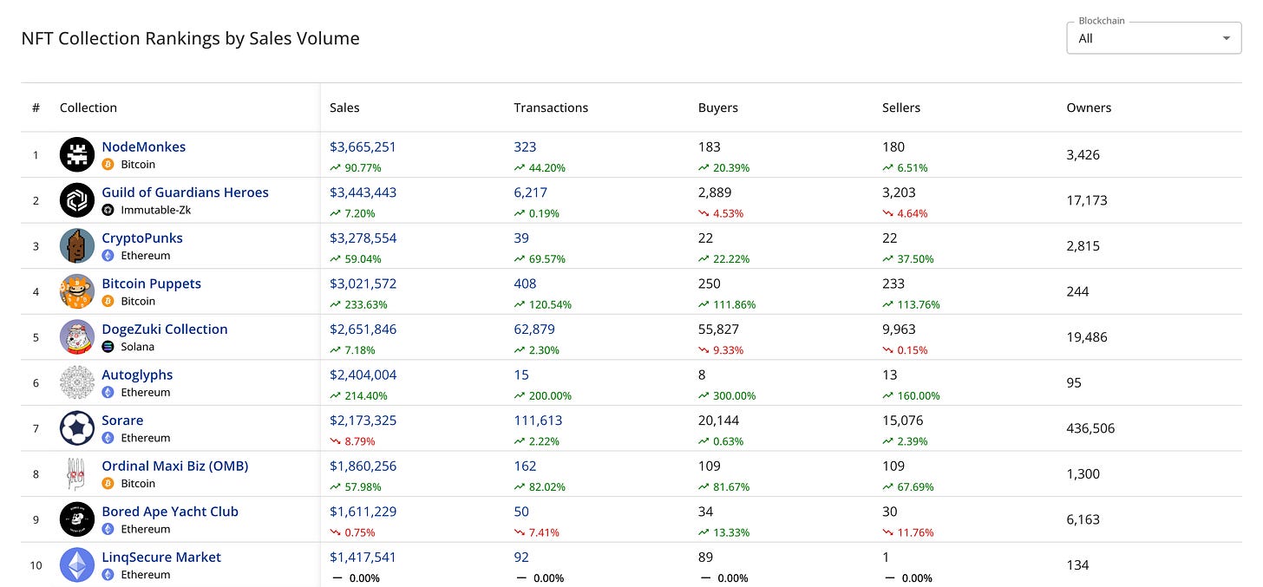Image resolution: width=1263 pixels, height=587 pixels.
Task: Open the Guild of Guardians Heroes link
Action: click(x=186, y=192)
